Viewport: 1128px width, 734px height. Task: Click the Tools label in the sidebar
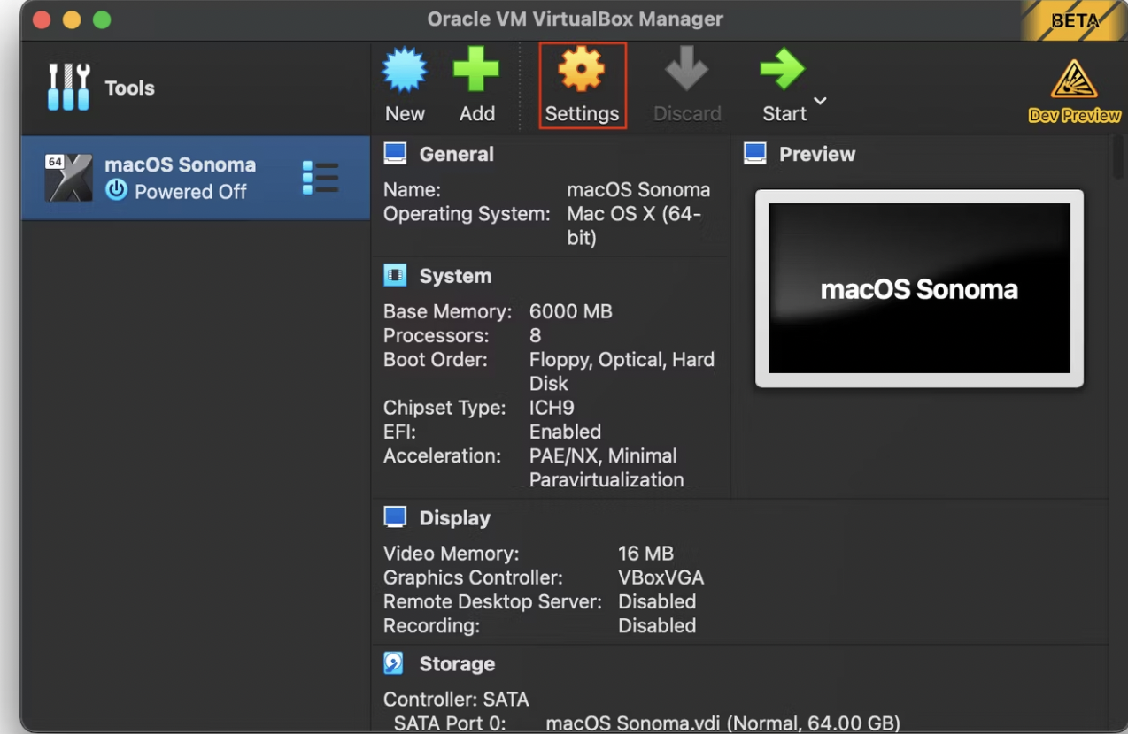(x=129, y=88)
